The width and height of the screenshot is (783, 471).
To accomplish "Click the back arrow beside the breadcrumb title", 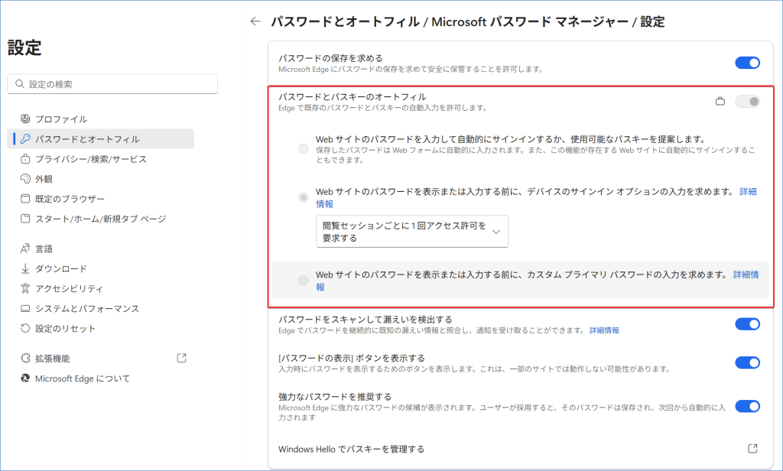I will pyautogui.click(x=255, y=22).
